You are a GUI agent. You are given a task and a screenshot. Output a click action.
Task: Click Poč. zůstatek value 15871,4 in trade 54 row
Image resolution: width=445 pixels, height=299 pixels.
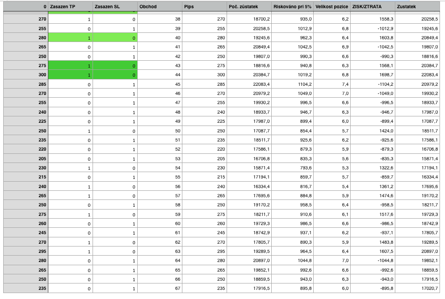(249, 168)
